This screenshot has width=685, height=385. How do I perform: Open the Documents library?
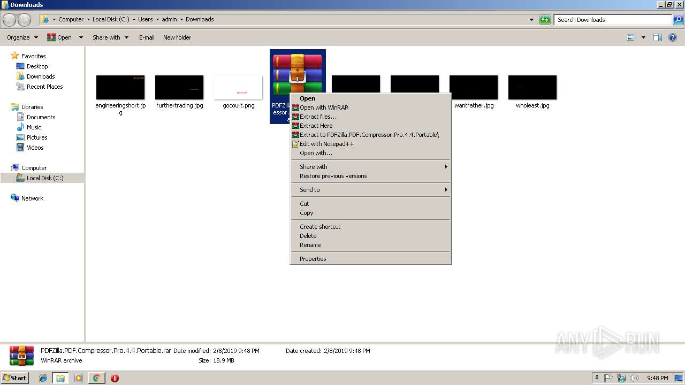36,117
